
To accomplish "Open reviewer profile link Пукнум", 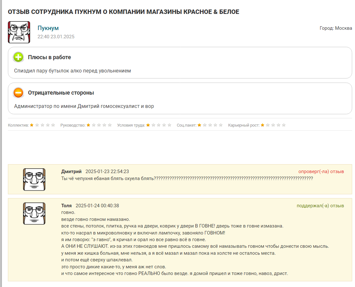I will [48, 28].
